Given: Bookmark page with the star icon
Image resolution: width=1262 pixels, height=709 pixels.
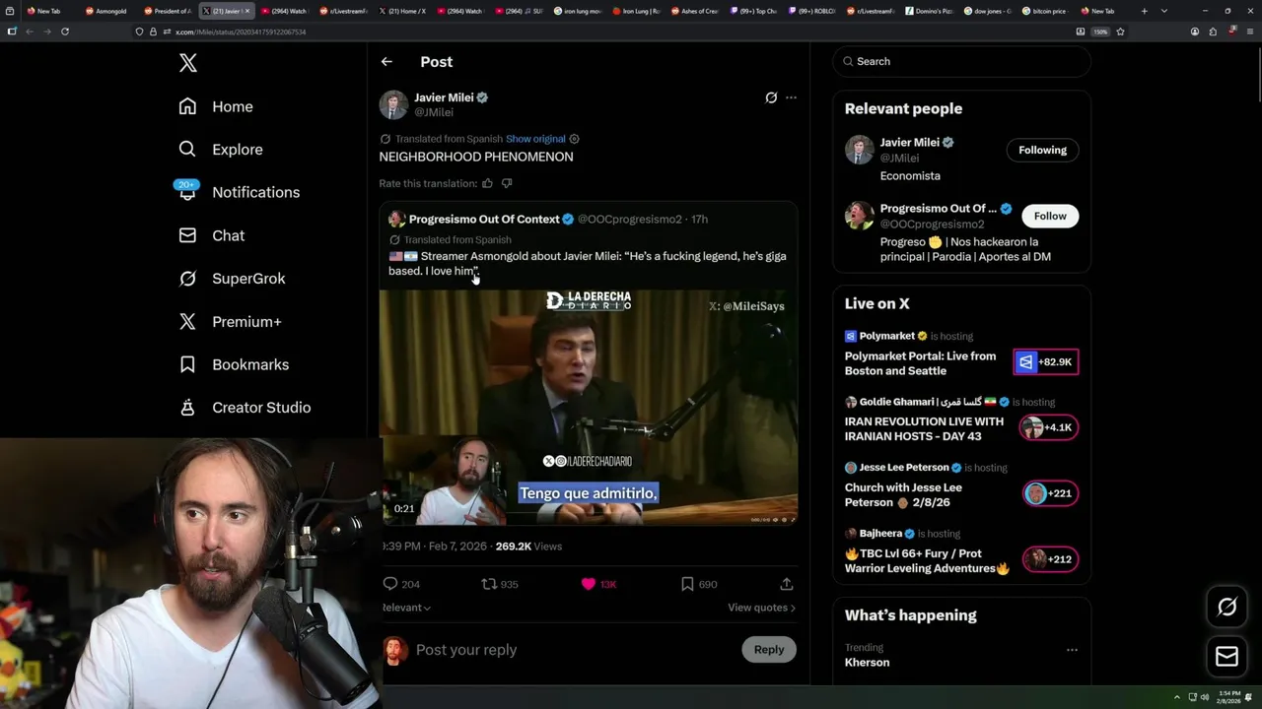Looking at the screenshot, I should pos(1120,32).
